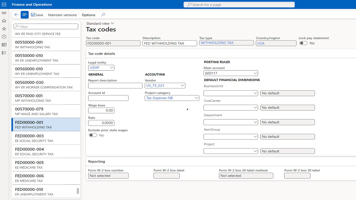Save the tax code record
This screenshot has width=356, height=200.
[37, 15]
